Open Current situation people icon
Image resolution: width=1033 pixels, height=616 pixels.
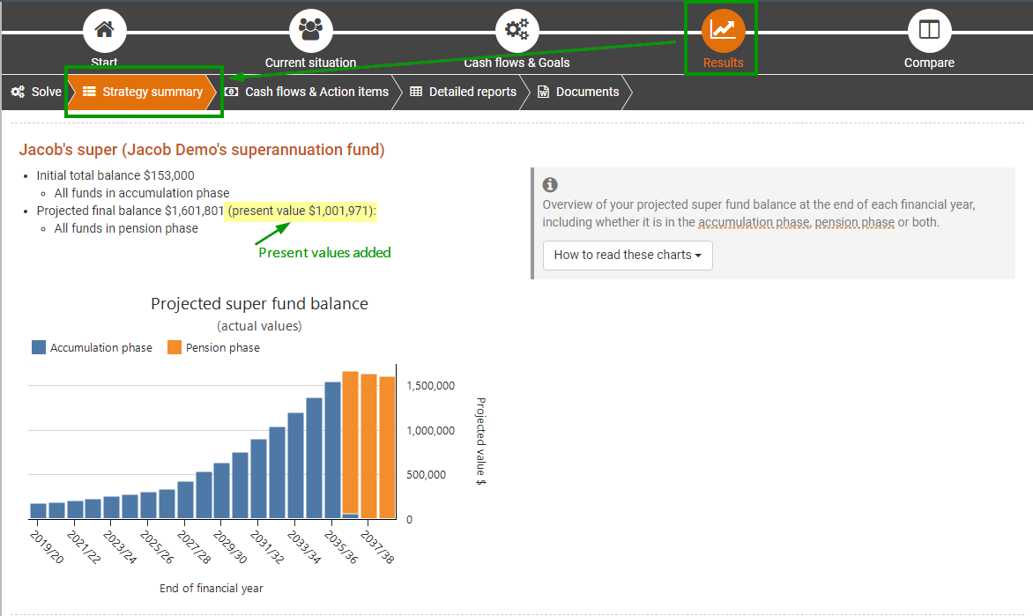point(310,31)
